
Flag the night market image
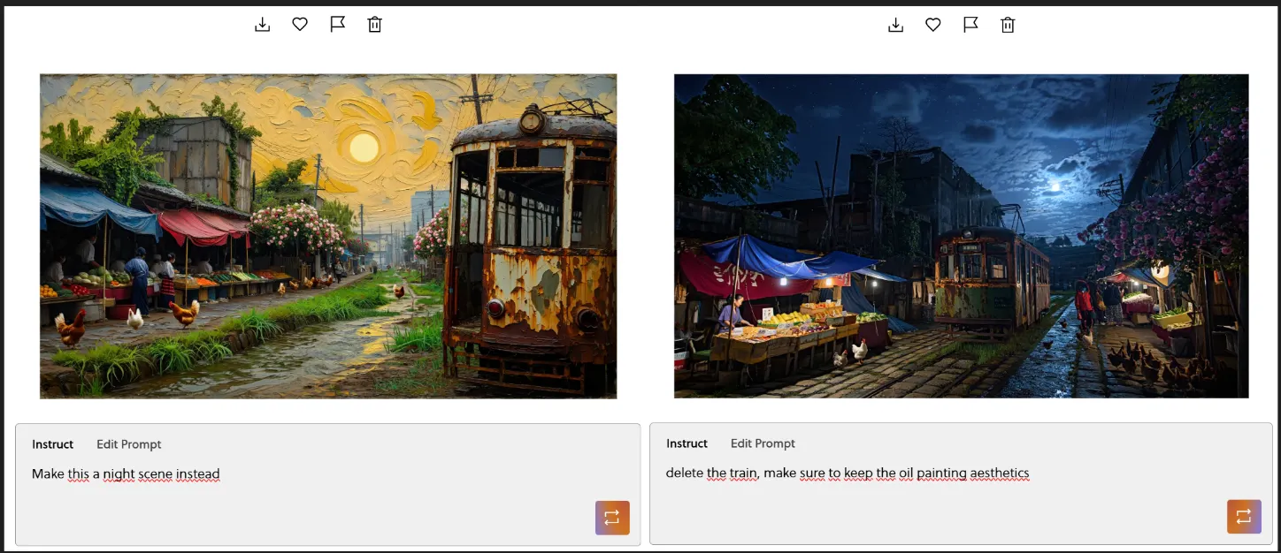click(x=970, y=25)
